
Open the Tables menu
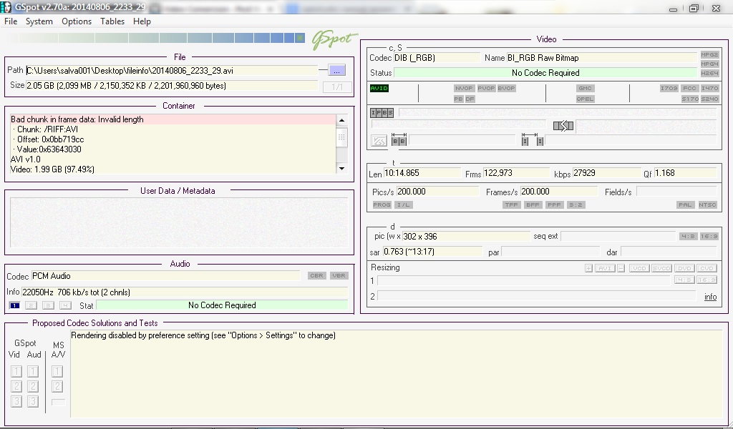click(x=112, y=21)
